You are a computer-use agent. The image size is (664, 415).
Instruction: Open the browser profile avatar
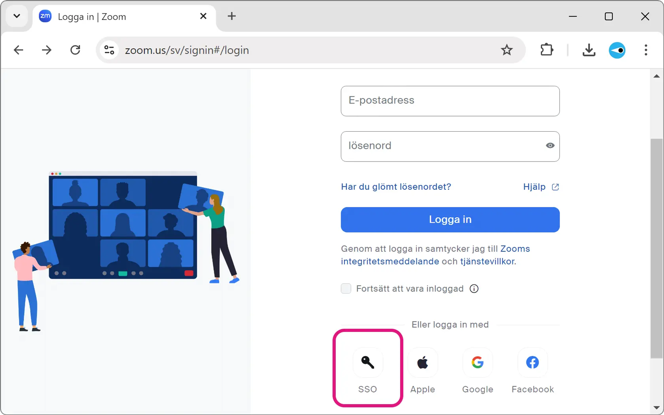pos(617,50)
